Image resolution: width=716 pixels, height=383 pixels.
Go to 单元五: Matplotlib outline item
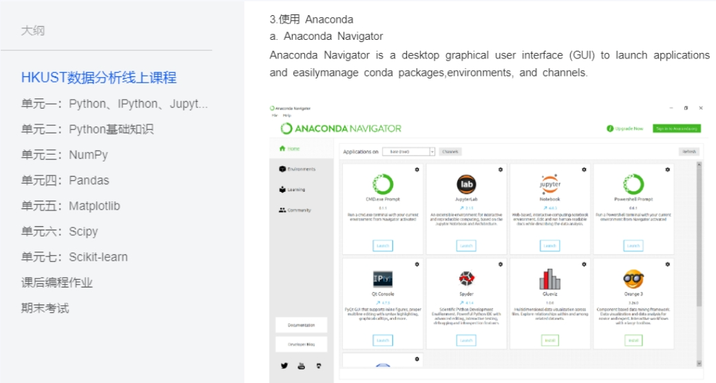point(71,206)
